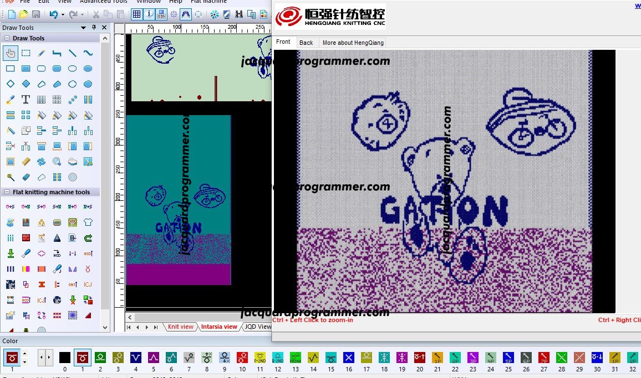Image resolution: width=641 pixels, height=378 pixels.
Task: Toggle the grid display button
Action: click(136, 14)
